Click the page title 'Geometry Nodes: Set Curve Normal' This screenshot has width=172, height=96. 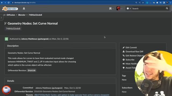[x=33, y=23]
